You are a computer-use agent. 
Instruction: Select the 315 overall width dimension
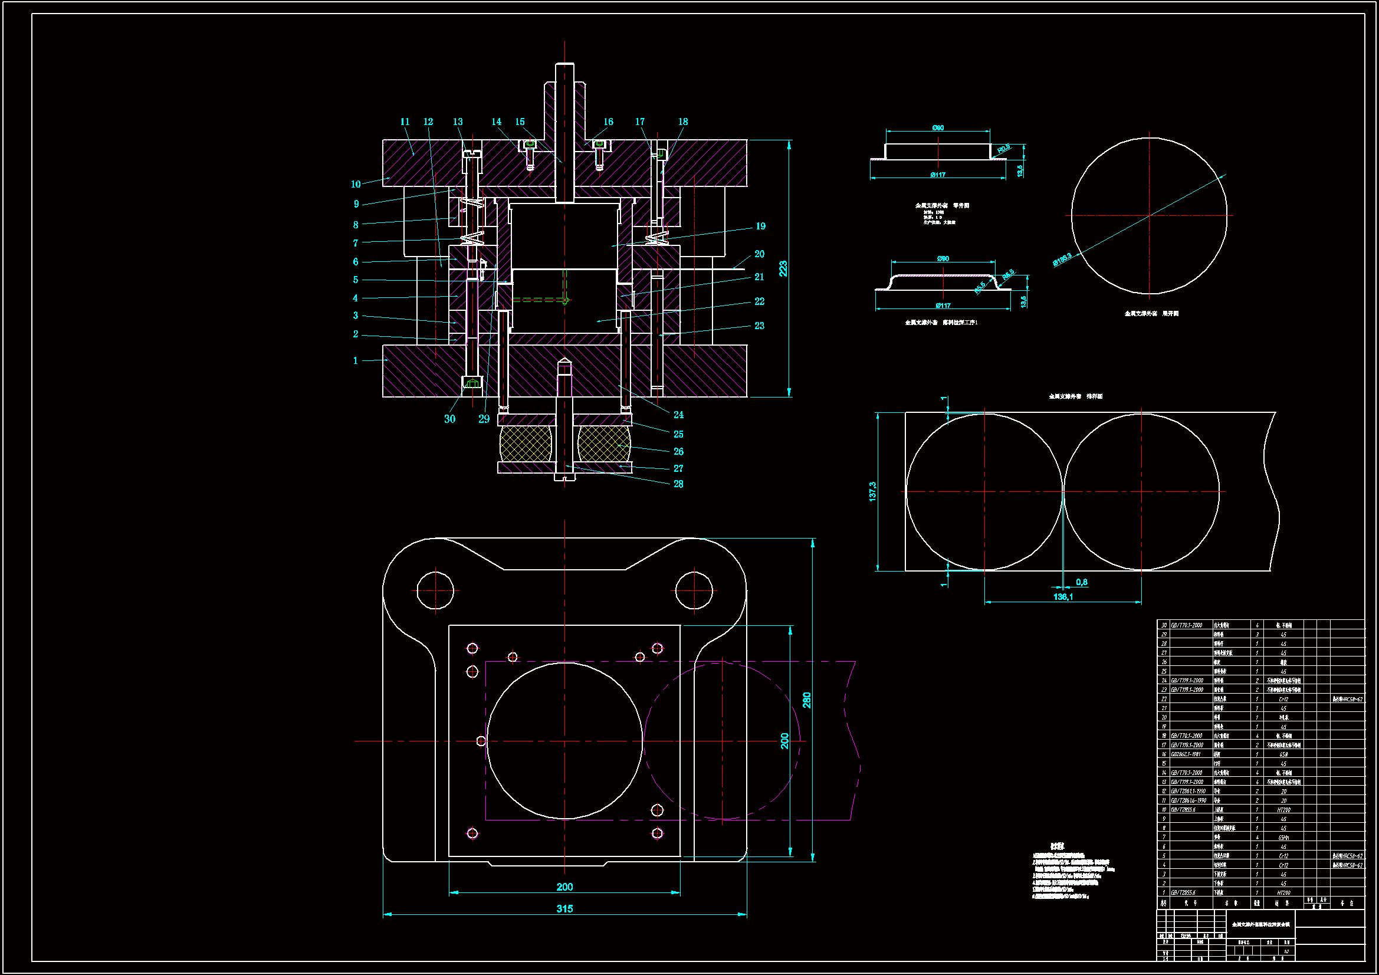[x=564, y=908]
